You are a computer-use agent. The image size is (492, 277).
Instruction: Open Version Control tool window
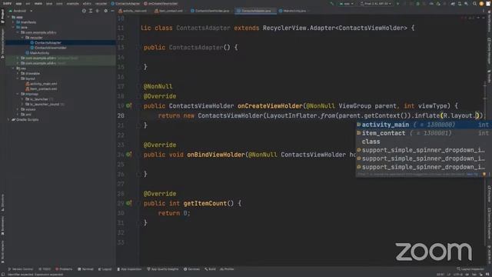coord(21,269)
